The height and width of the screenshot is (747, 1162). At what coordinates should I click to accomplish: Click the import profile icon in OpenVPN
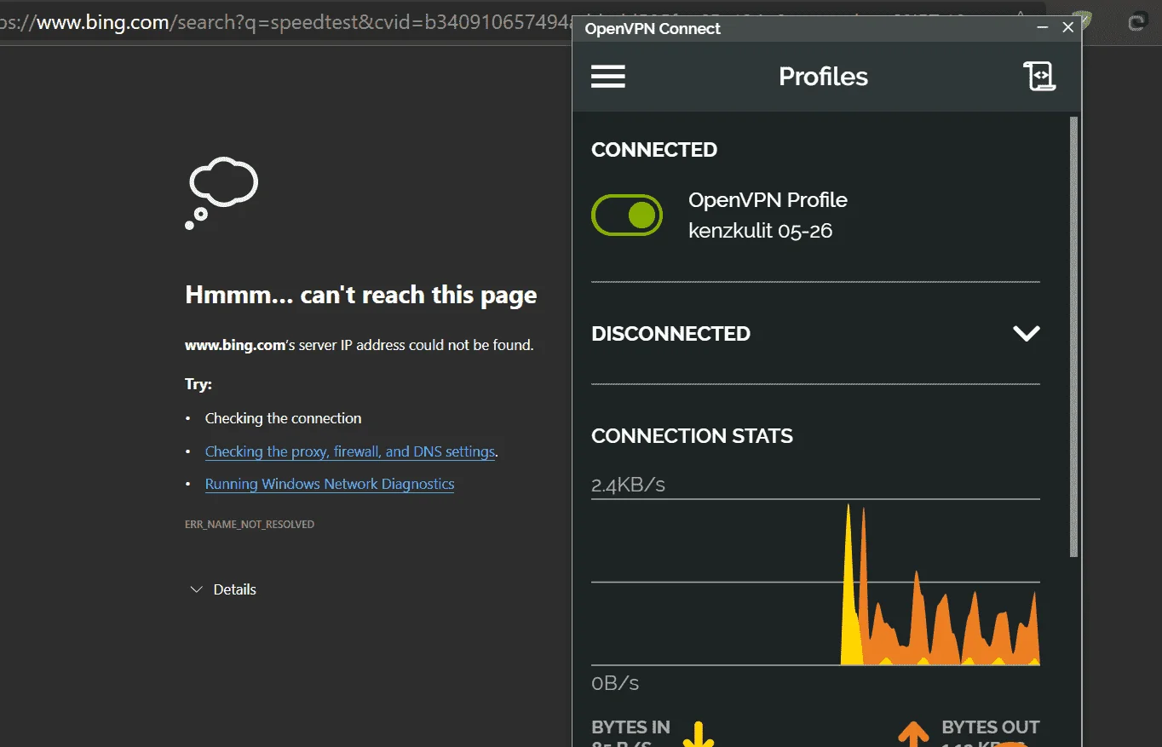pyautogui.click(x=1039, y=77)
